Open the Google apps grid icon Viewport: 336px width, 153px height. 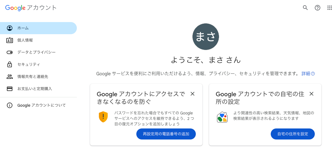coord(330,8)
